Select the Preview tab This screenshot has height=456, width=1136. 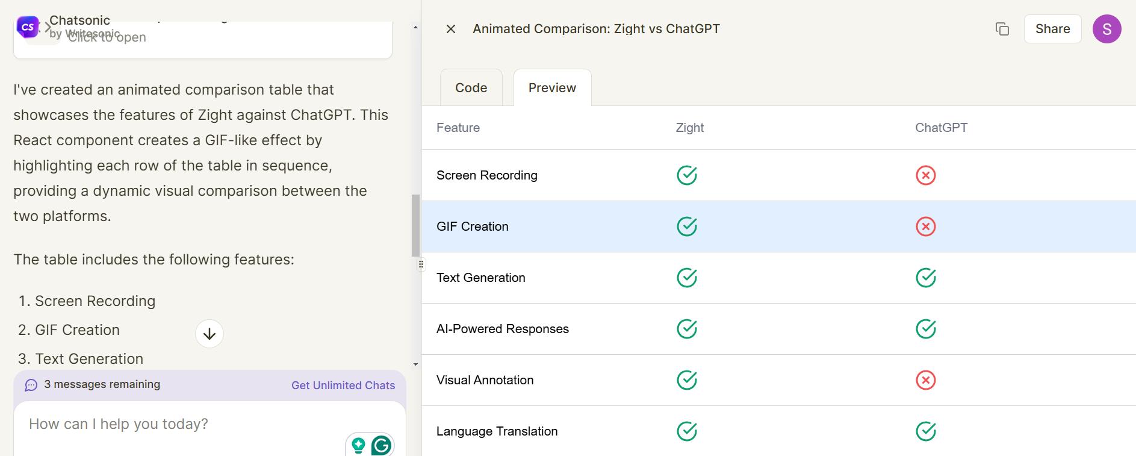pyautogui.click(x=552, y=88)
